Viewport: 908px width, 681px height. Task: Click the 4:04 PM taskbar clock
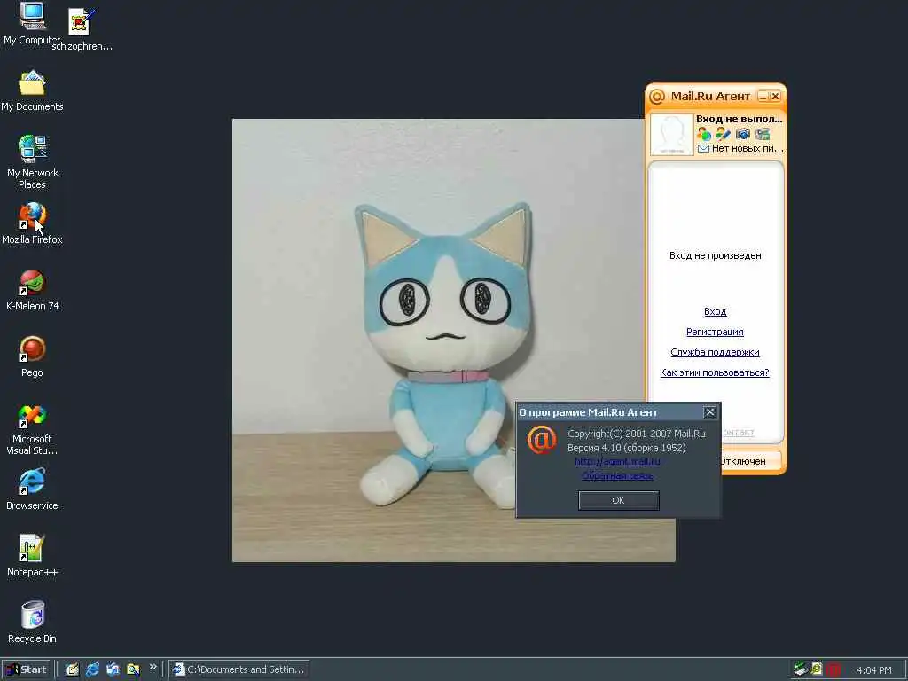873,670
